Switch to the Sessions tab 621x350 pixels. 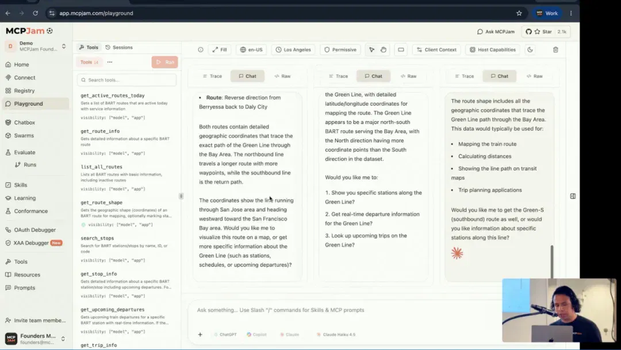click(x=119, y=48)
